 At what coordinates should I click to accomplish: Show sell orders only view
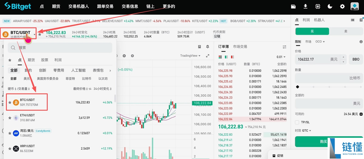(232, 57)
